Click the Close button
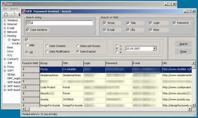198x118 pixels. click(x=183, y=52)
